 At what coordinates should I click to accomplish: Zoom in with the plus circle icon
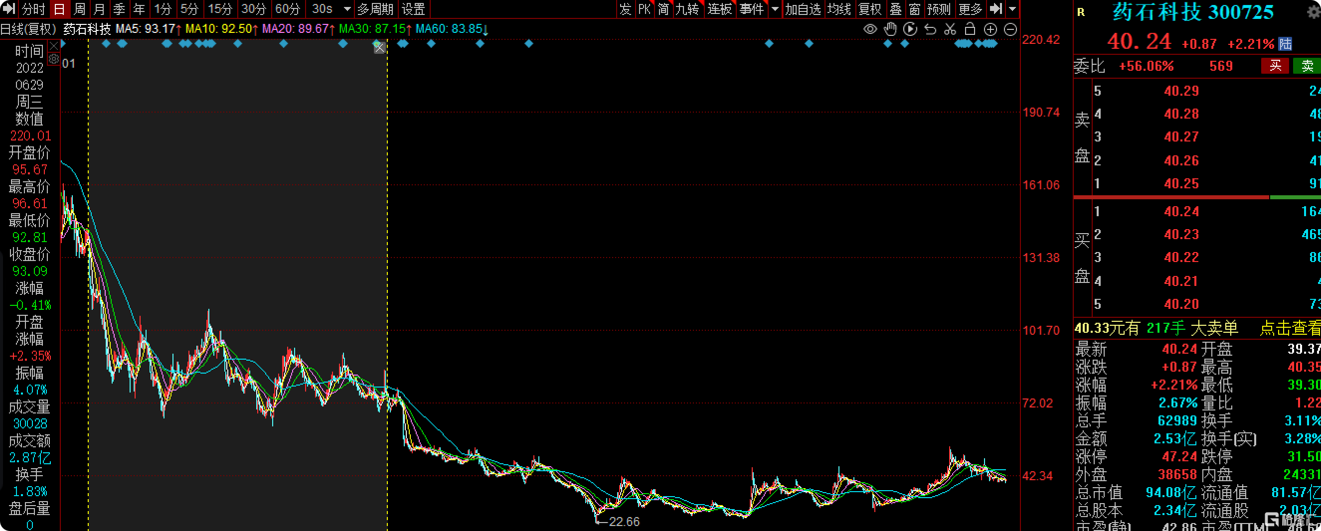click(x=990, y=29)
